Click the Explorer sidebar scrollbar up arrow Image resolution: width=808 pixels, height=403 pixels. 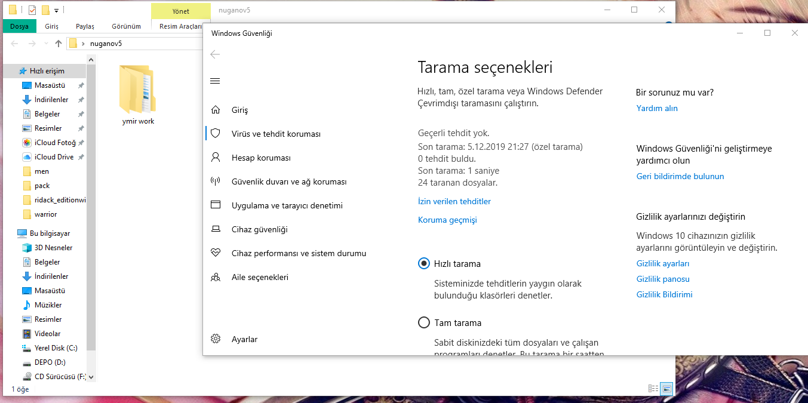(x=91, y=59)
